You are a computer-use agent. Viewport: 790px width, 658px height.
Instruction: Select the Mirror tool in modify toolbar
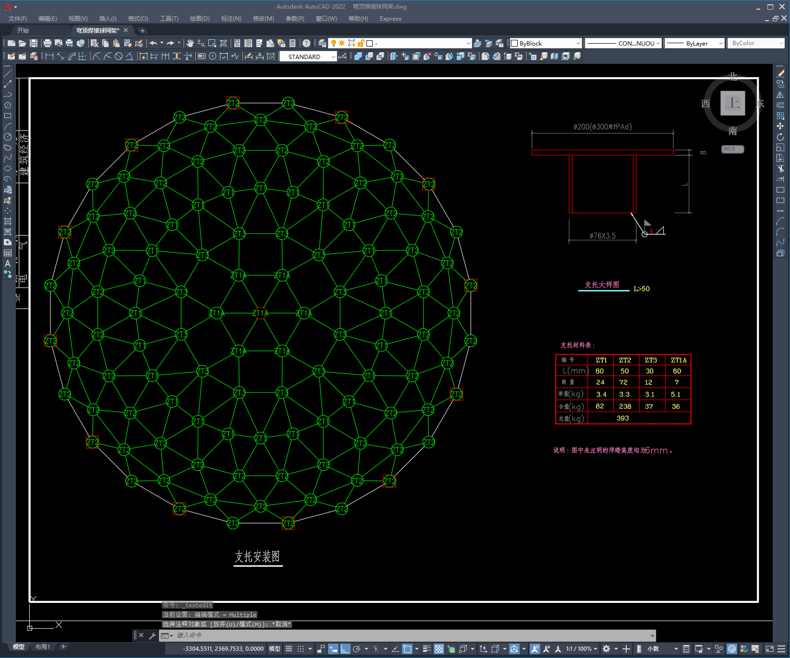pos(780,95)
